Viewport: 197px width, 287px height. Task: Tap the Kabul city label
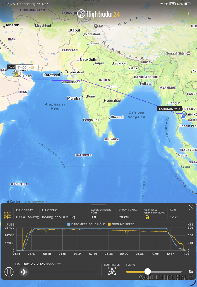75,30
